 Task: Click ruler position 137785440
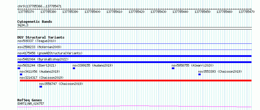(x=181, y=12)
